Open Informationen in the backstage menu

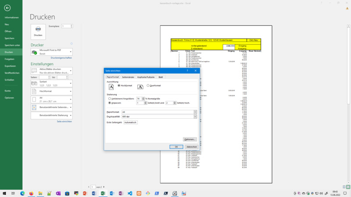(x=11, y=18)
